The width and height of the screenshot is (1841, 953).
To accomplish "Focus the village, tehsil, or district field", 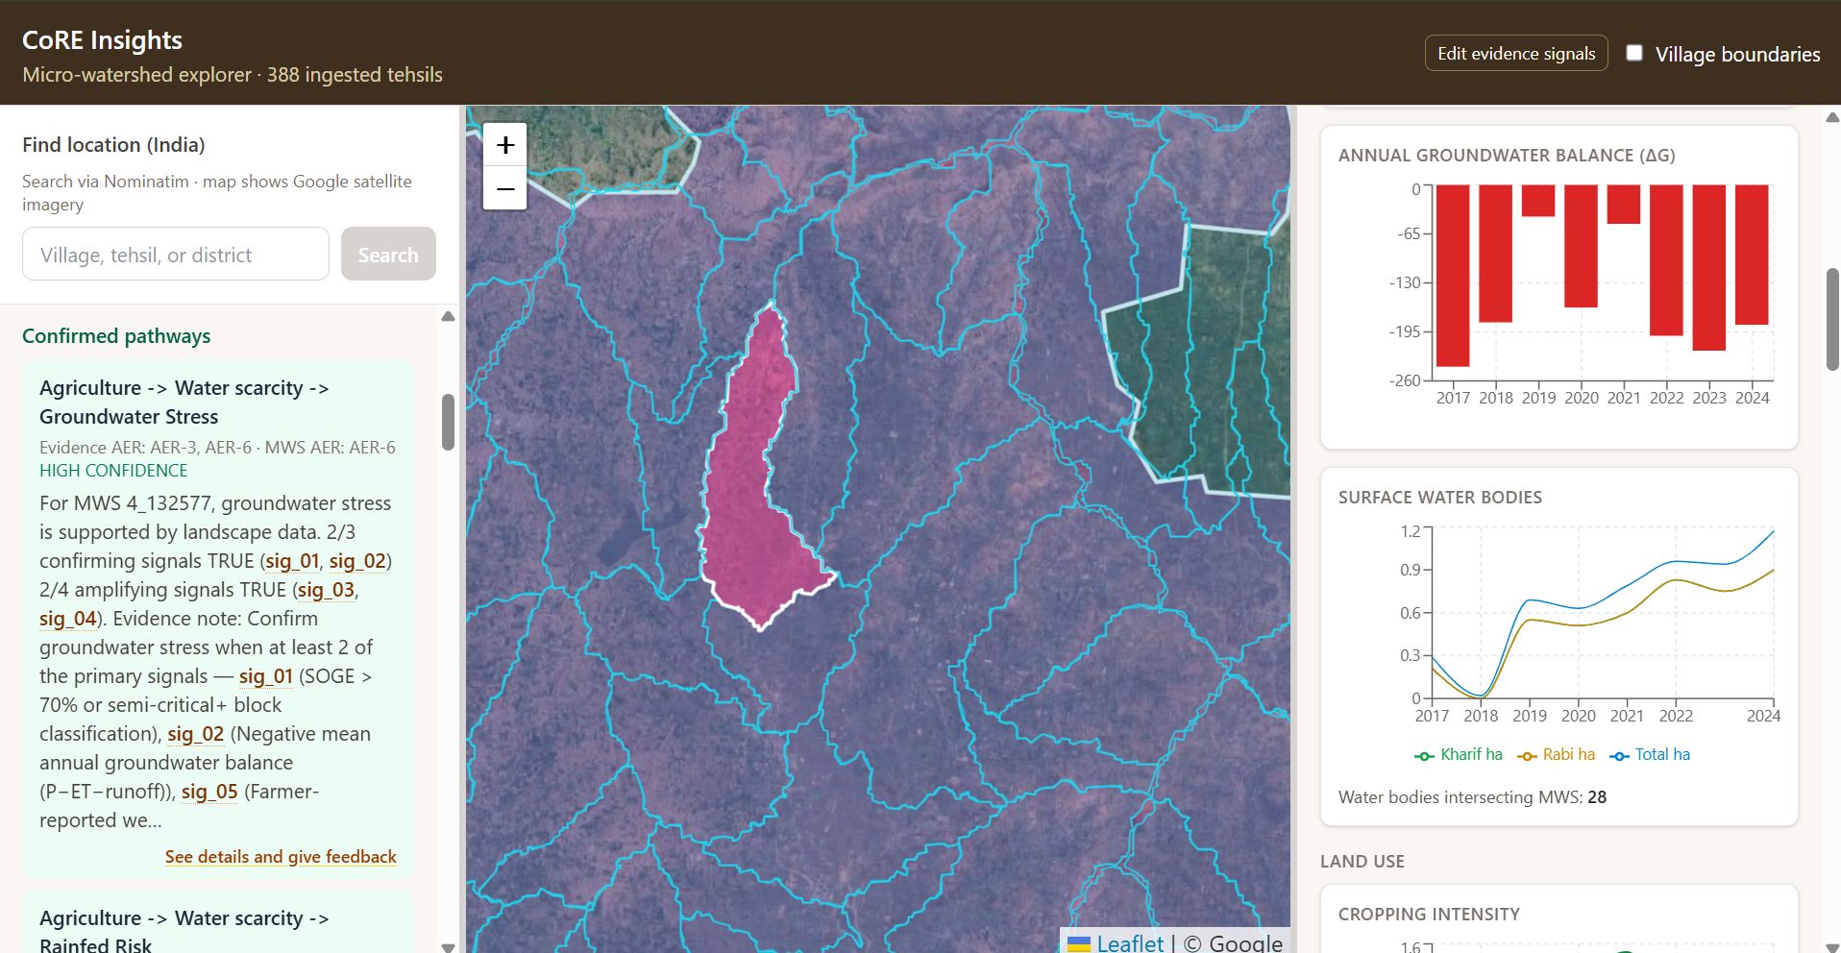I will pos(176,255).
